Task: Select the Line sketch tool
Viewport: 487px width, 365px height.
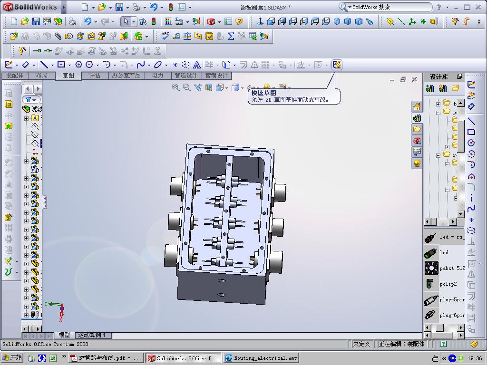Action: click(x=44, y=65)
